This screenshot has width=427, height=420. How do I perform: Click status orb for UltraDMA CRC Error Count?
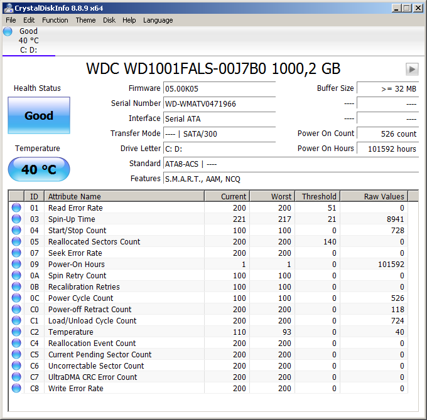(x=16, y=377)
